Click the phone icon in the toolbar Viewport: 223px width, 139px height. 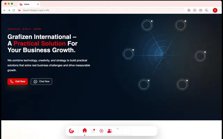click(207, 10)
